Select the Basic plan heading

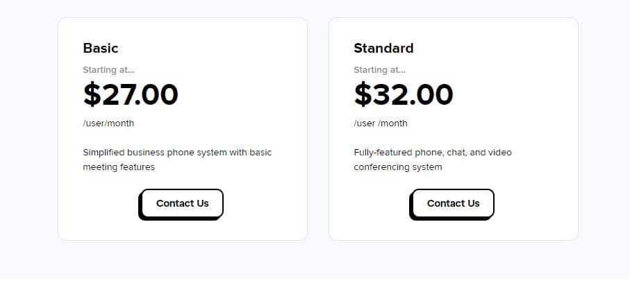(101, 48)
